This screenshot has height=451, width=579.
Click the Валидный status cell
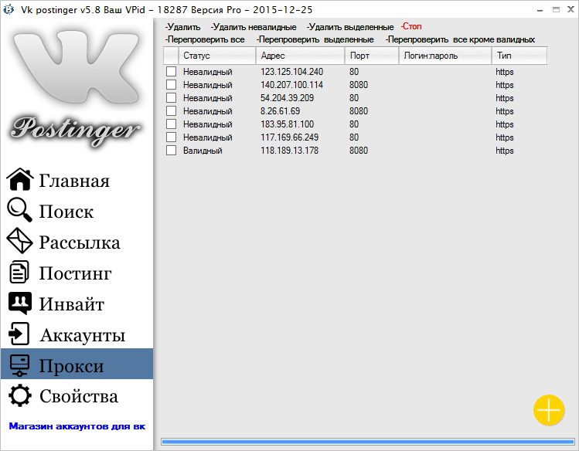203,151
